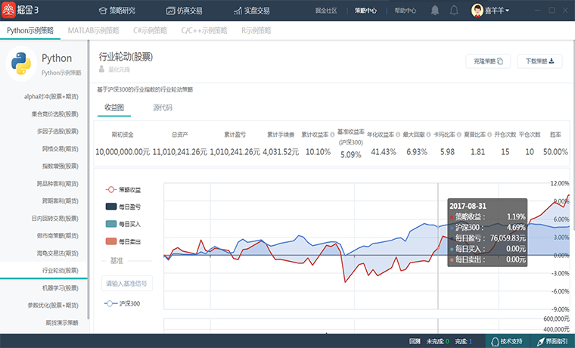Select 参数优化(股票+期货) strategy
575x348 pixels.
pos(53,306)
